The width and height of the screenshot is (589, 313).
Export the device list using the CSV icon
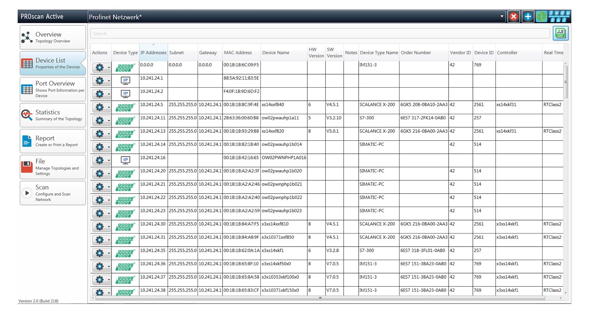click(x=560, y=33)
